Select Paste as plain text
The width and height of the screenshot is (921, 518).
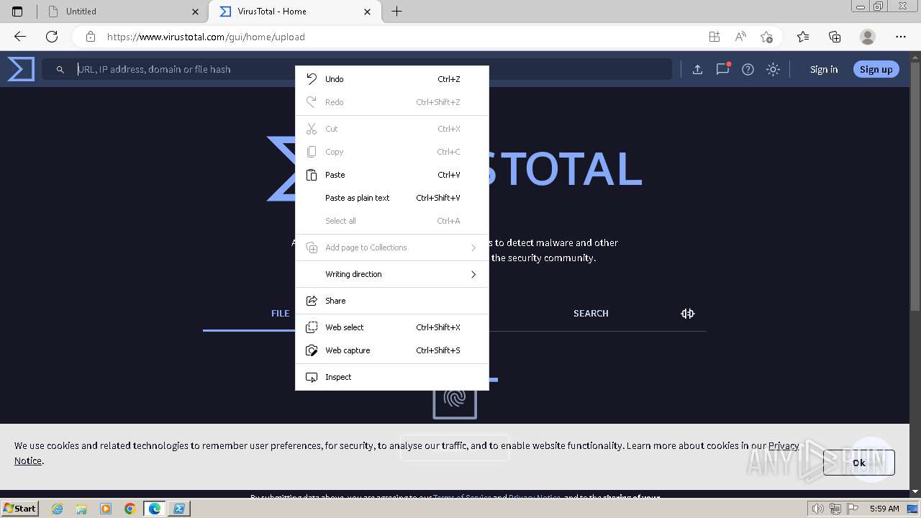(392, 198)
